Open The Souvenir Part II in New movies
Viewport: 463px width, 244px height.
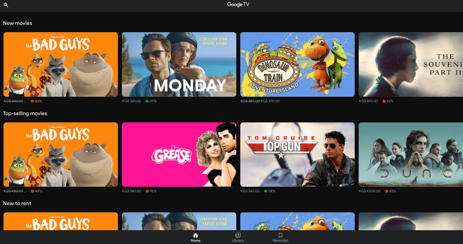[411, 64]
